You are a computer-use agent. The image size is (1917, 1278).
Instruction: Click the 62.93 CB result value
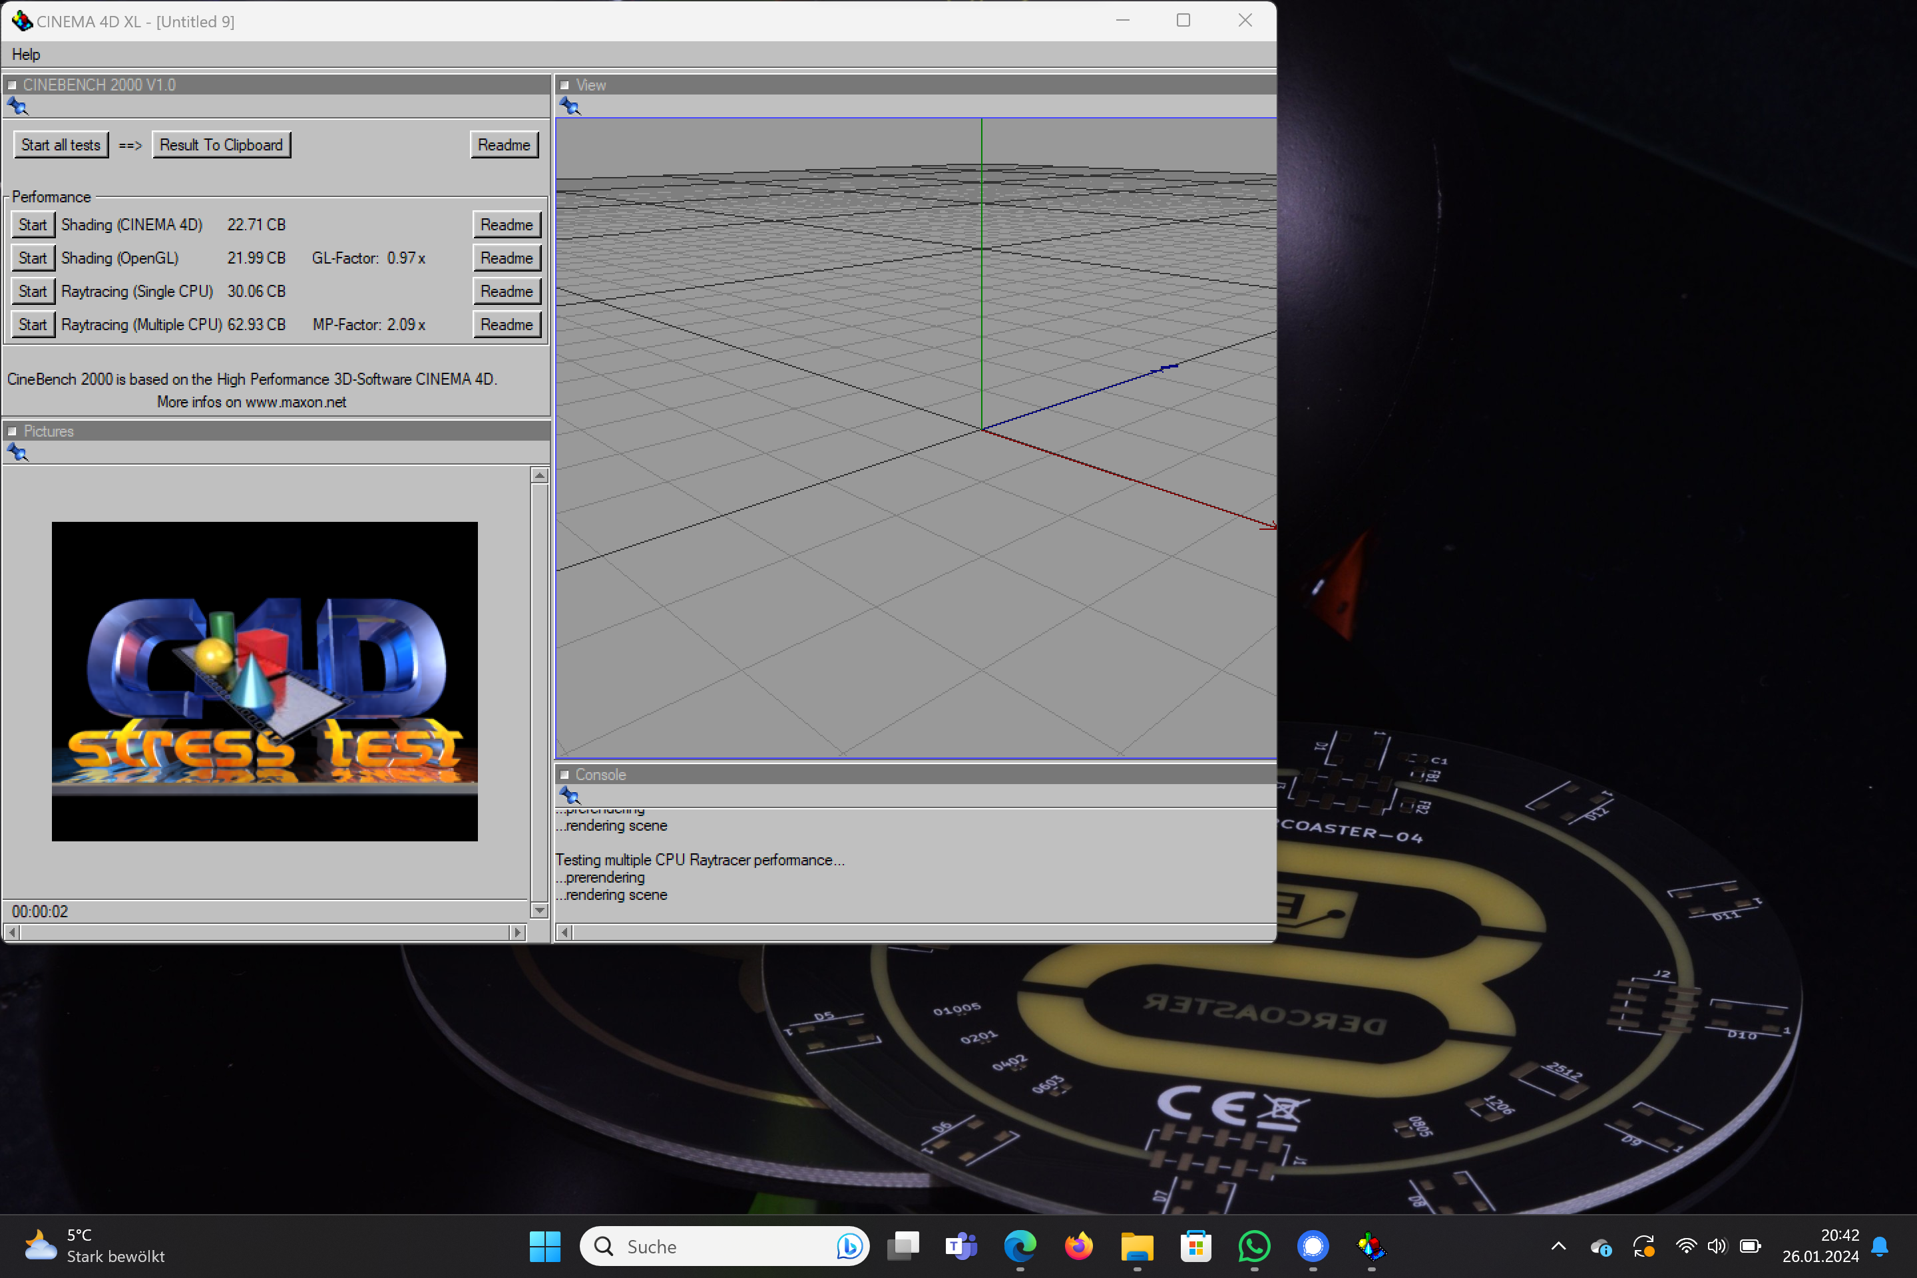coord(257,325)
